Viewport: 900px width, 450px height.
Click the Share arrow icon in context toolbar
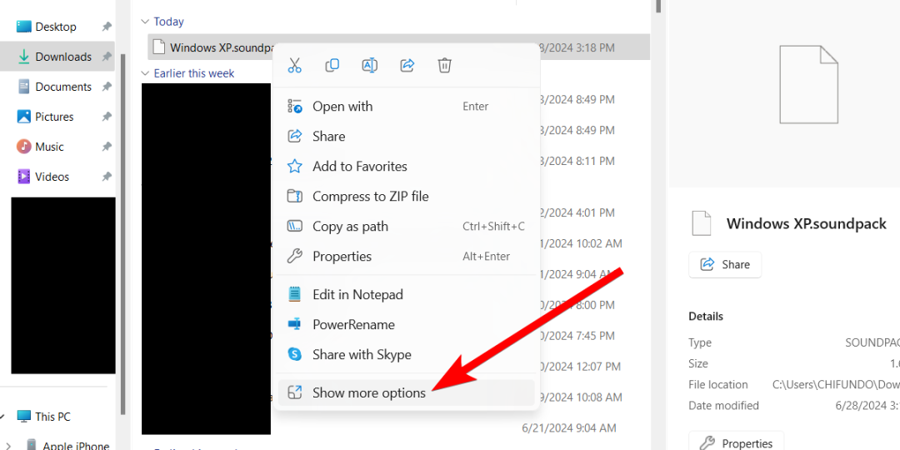[407, 65]
